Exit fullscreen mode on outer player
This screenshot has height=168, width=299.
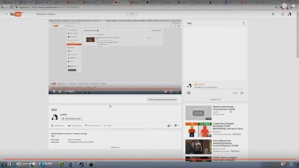click(x=291, y=164)
